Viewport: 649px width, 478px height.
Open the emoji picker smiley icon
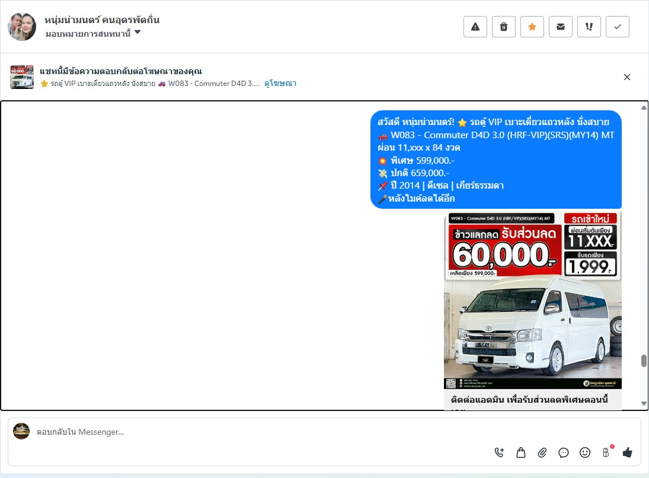tap(585, 452)
